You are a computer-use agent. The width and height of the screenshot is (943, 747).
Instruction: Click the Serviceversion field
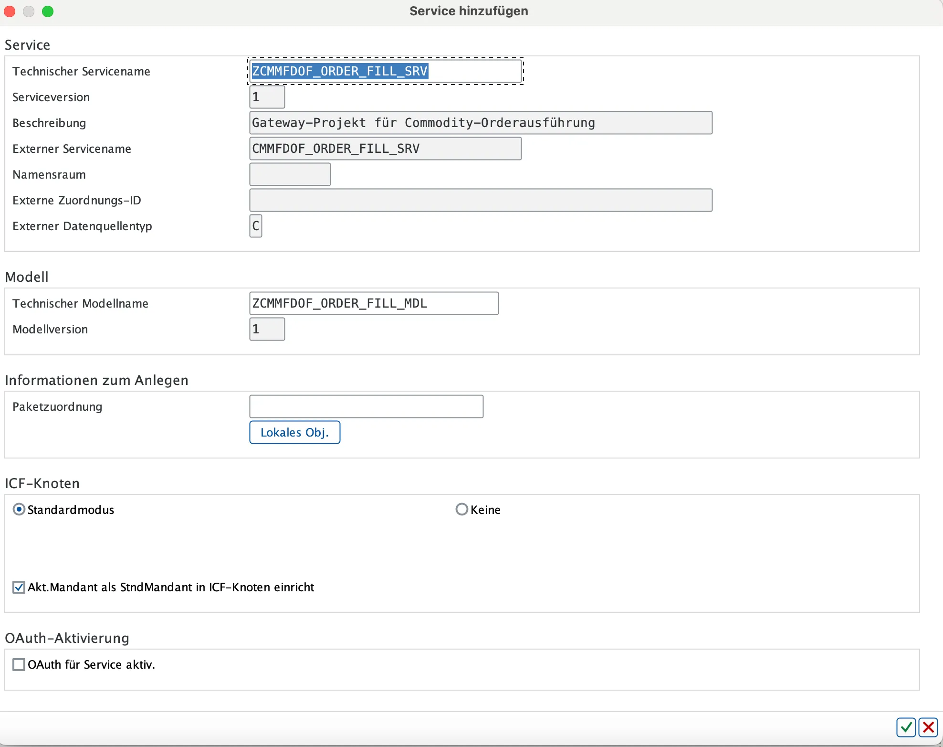(267, 97)
